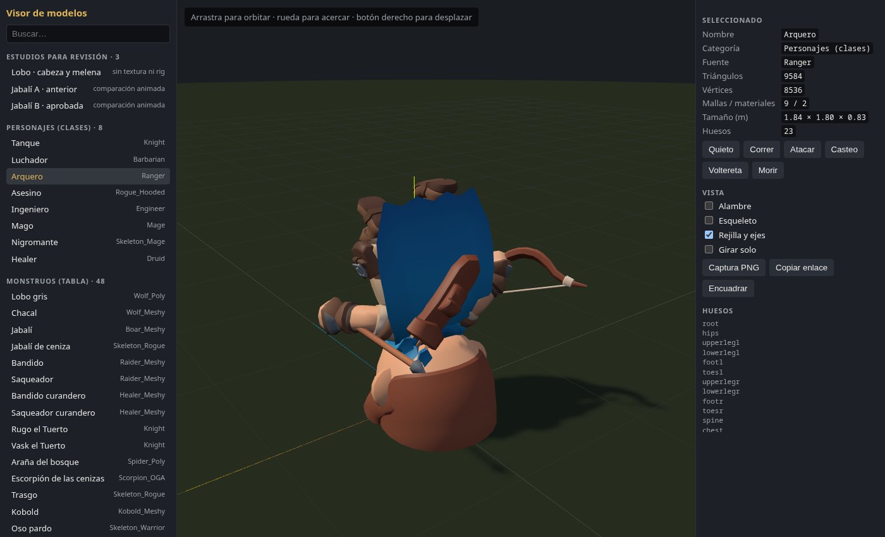Select the Nigromante model
Image resolution: width=885 pixels, height=537 pixels.
[88, 242]
